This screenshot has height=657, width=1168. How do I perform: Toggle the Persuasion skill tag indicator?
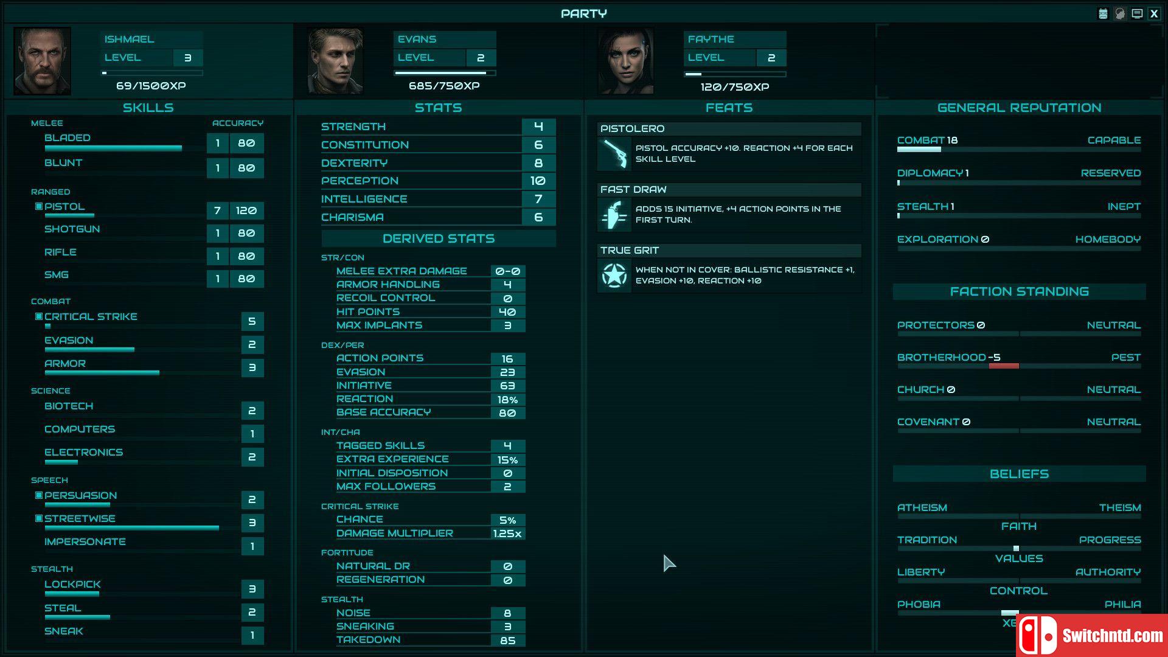coord(38,495)
